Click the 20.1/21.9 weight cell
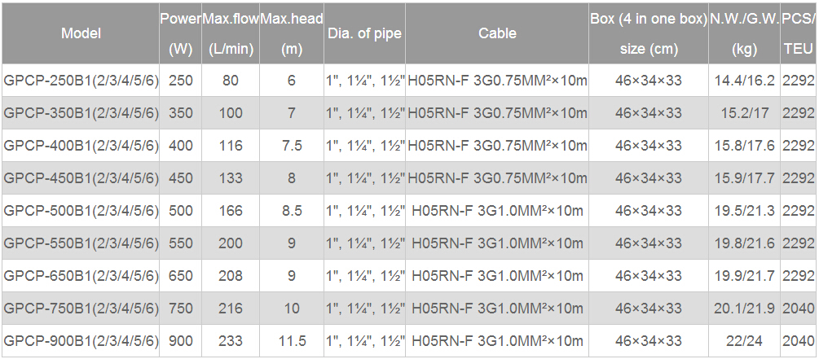This screenshot has height=359, width=819. tap(744, 309)
